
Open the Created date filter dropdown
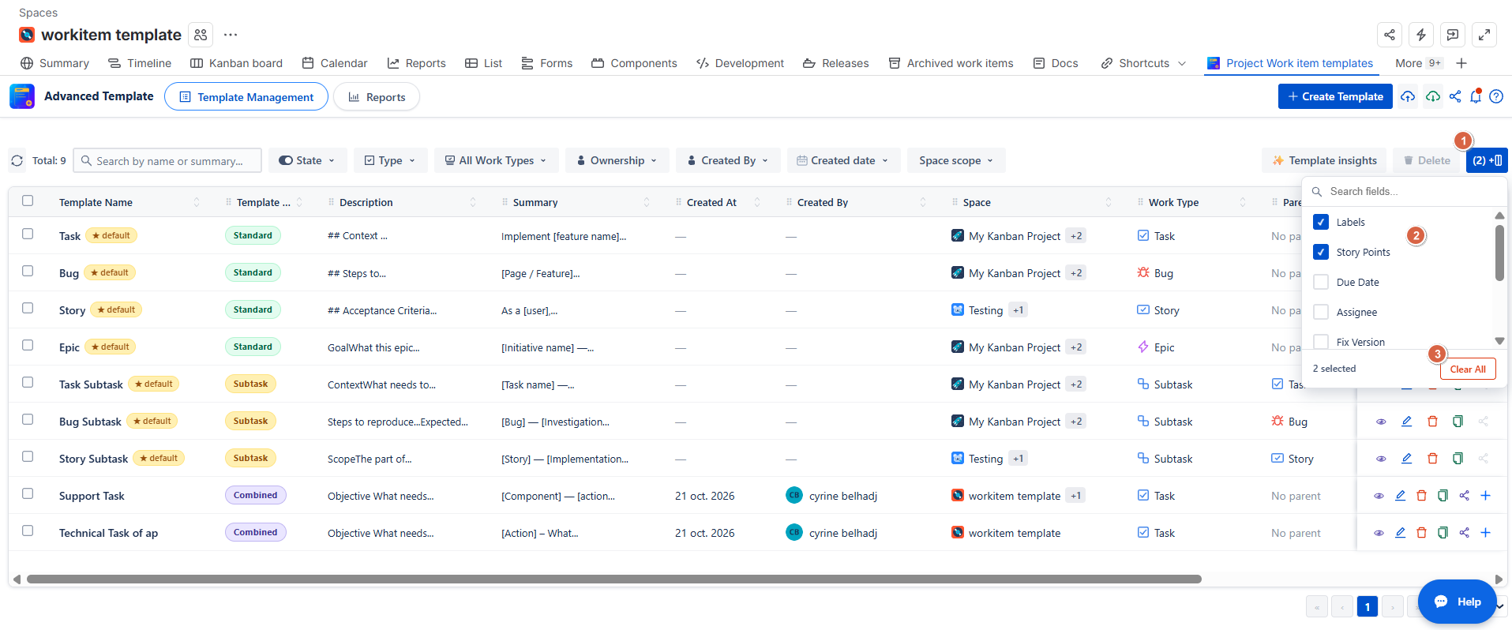pos(843,160)
